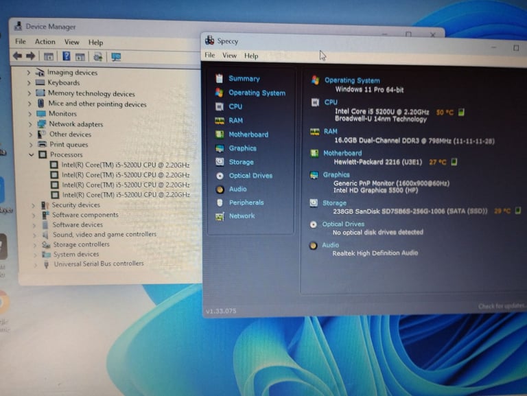Open Help menu in Device Manager
This screenshot has width=527, height=396.
click(x=96, y=43)
